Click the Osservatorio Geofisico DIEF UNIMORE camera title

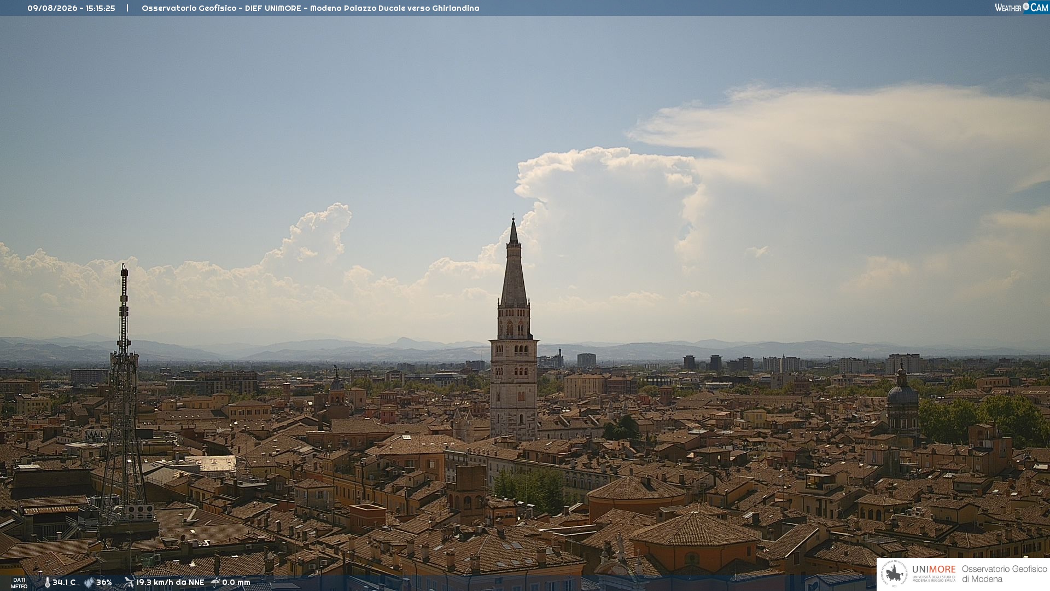tap(310, 8)
